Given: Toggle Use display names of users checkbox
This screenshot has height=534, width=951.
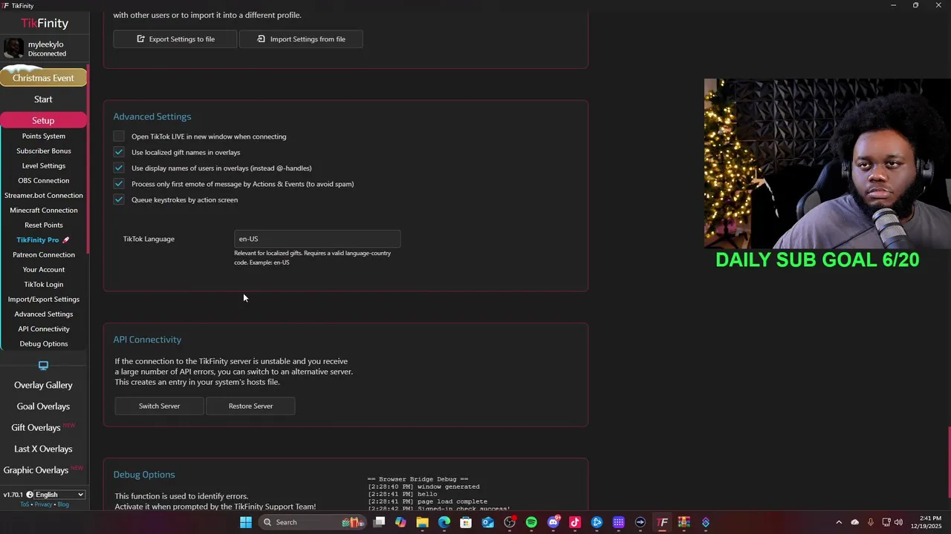Looking at the screenshot, I should [119, 168].
